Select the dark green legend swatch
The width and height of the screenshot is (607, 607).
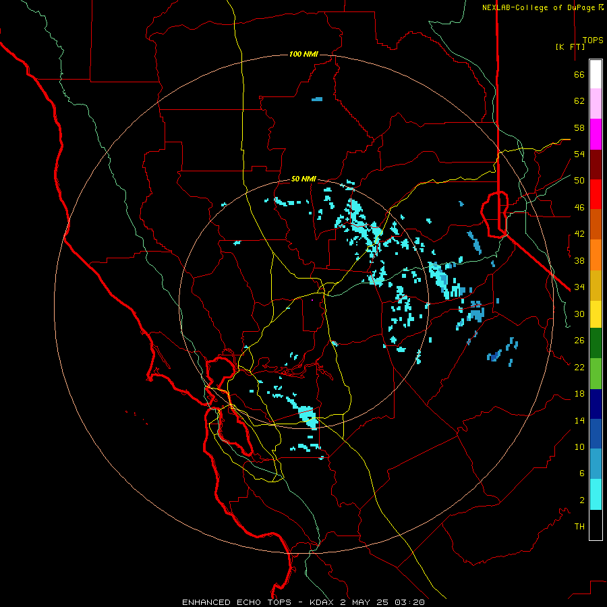596,343
